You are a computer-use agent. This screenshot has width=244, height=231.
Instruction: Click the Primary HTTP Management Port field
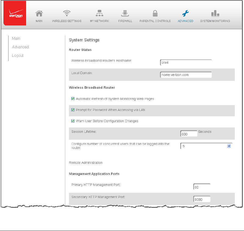(202, 187)
